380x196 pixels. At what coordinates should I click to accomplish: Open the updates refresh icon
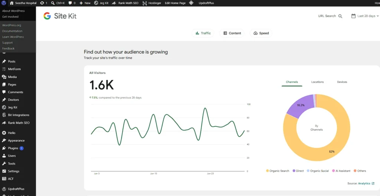(42, 3)
